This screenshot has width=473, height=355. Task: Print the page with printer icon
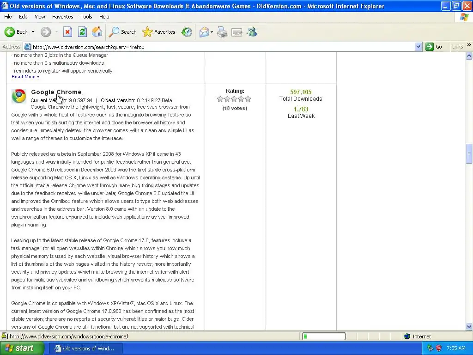[x=222, y=32]
